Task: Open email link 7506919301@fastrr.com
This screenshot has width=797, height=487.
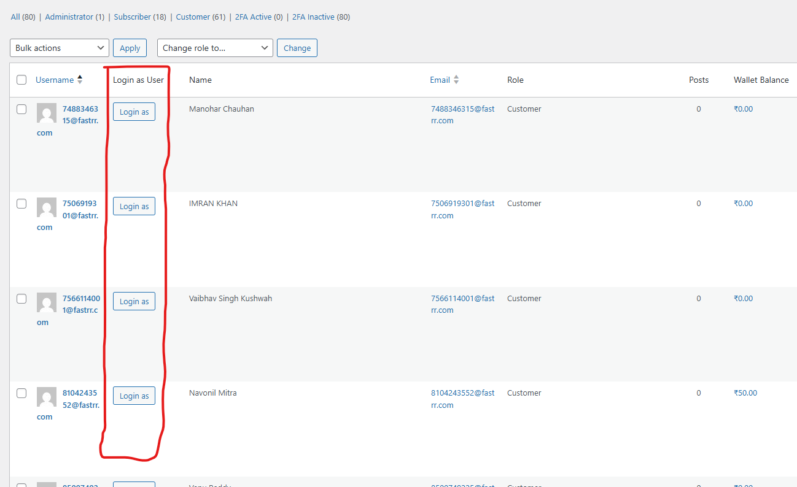Action: pyautogui.click(x=462, y=209)
